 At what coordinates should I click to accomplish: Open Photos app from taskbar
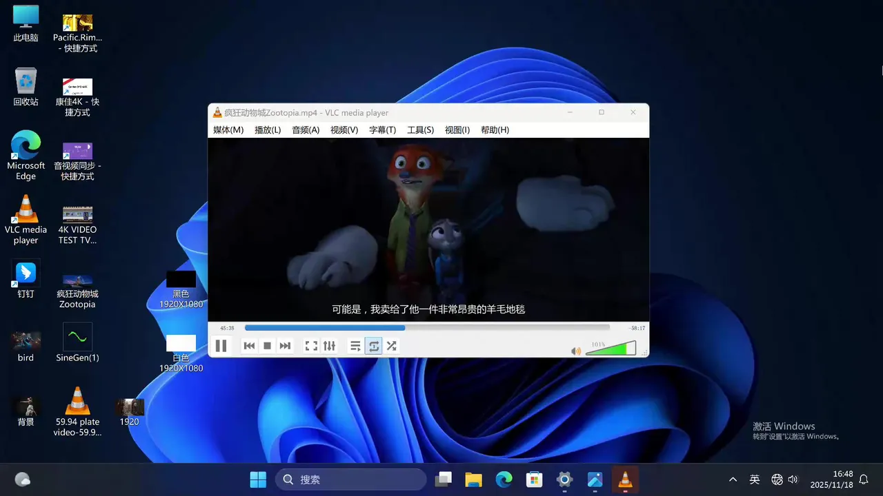pos(595,479)
